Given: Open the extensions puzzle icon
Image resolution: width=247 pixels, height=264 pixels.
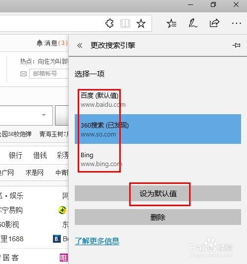Looking at the screenshot, I should coord(109,23).
